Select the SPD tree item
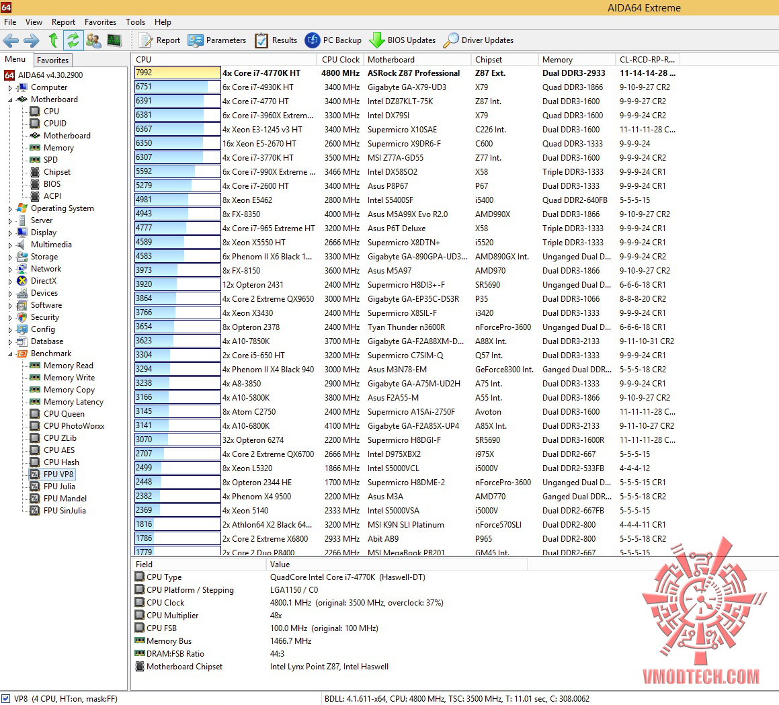779x705 pixels. (50, 159)
